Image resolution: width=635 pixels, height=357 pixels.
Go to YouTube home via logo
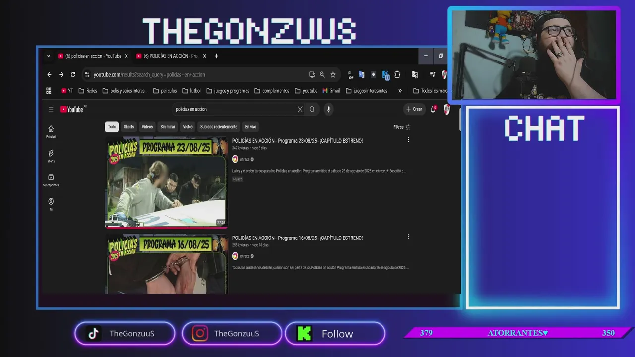[x=73, y=109]
